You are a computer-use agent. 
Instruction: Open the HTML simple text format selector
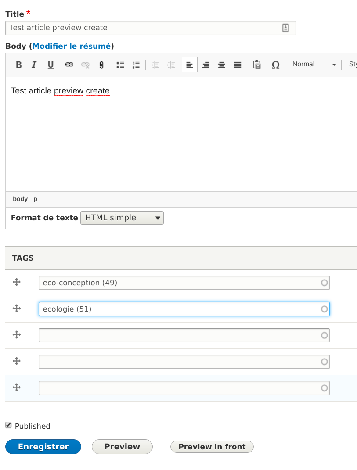[122, 218]
